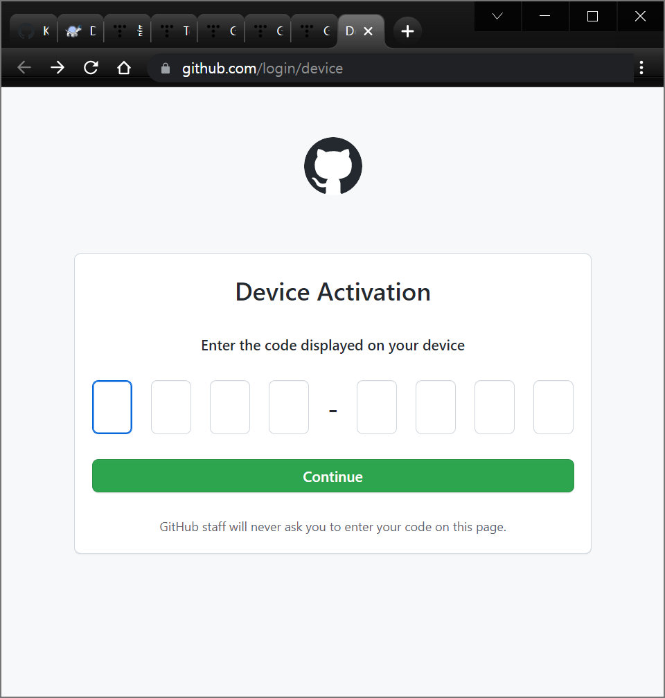
Task: Focus the second code character box
Action: [x=171, y=407]
